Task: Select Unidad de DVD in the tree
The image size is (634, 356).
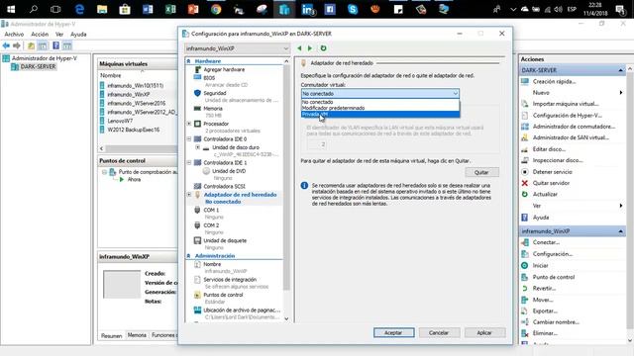Action: coord(229,171)
